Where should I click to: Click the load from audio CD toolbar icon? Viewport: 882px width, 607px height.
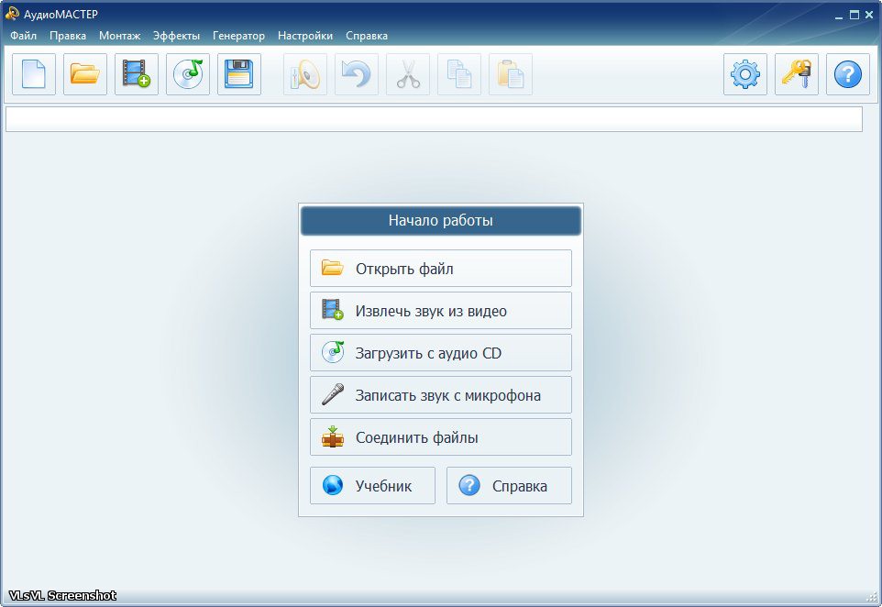click(x=188, y=74)
